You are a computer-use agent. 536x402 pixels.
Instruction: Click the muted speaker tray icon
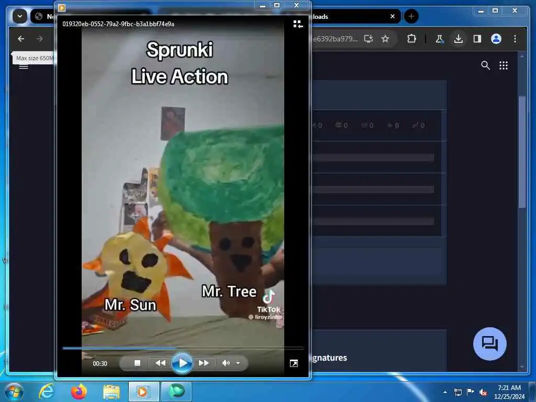483,392
